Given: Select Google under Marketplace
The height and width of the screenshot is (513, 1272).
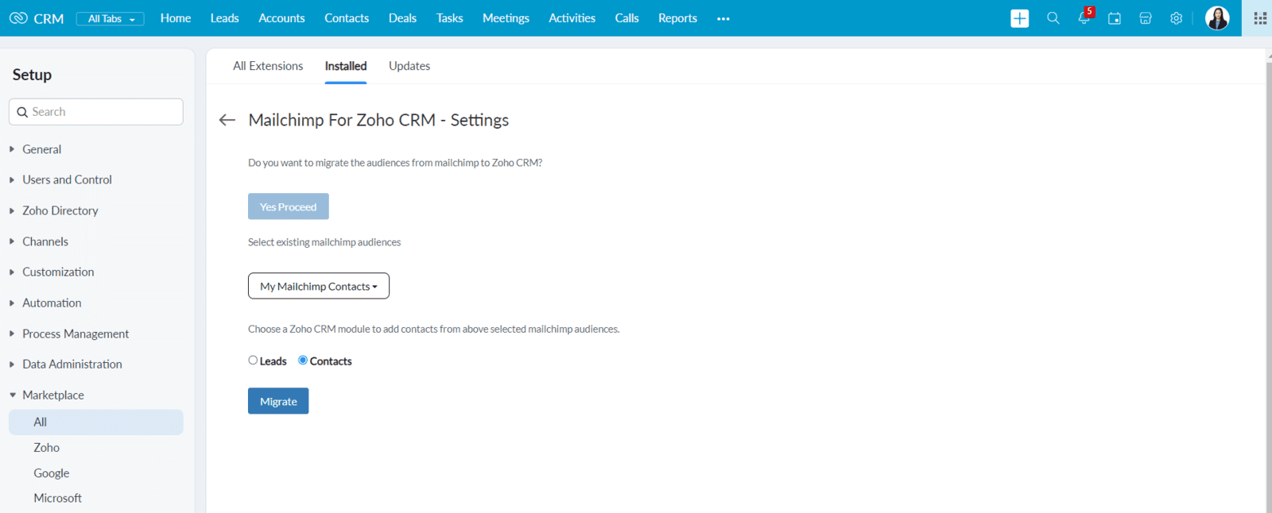Looking at the screenshot, I should 52,473.
